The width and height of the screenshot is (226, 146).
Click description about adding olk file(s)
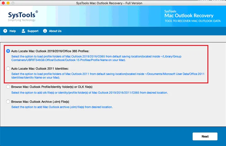(x=90, y=93)
